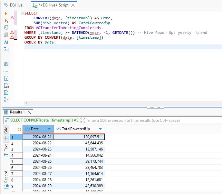Select row number 9
This screenshot has height=194, width=222.
[16, 186]
